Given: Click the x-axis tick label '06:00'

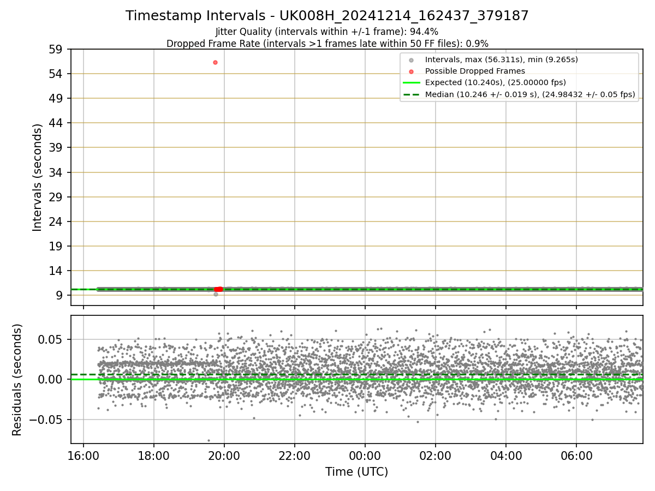Looking at the screenshot, I should 576,455.
